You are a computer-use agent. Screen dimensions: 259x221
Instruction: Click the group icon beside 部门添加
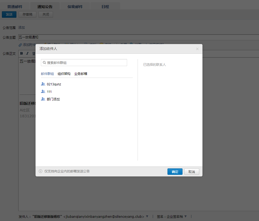pyautogui.click(x=43, y=99)
